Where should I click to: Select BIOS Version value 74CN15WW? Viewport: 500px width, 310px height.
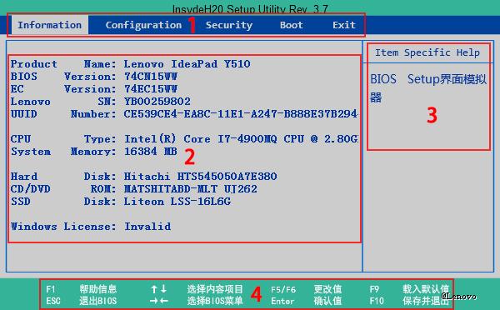pos(151,77)
